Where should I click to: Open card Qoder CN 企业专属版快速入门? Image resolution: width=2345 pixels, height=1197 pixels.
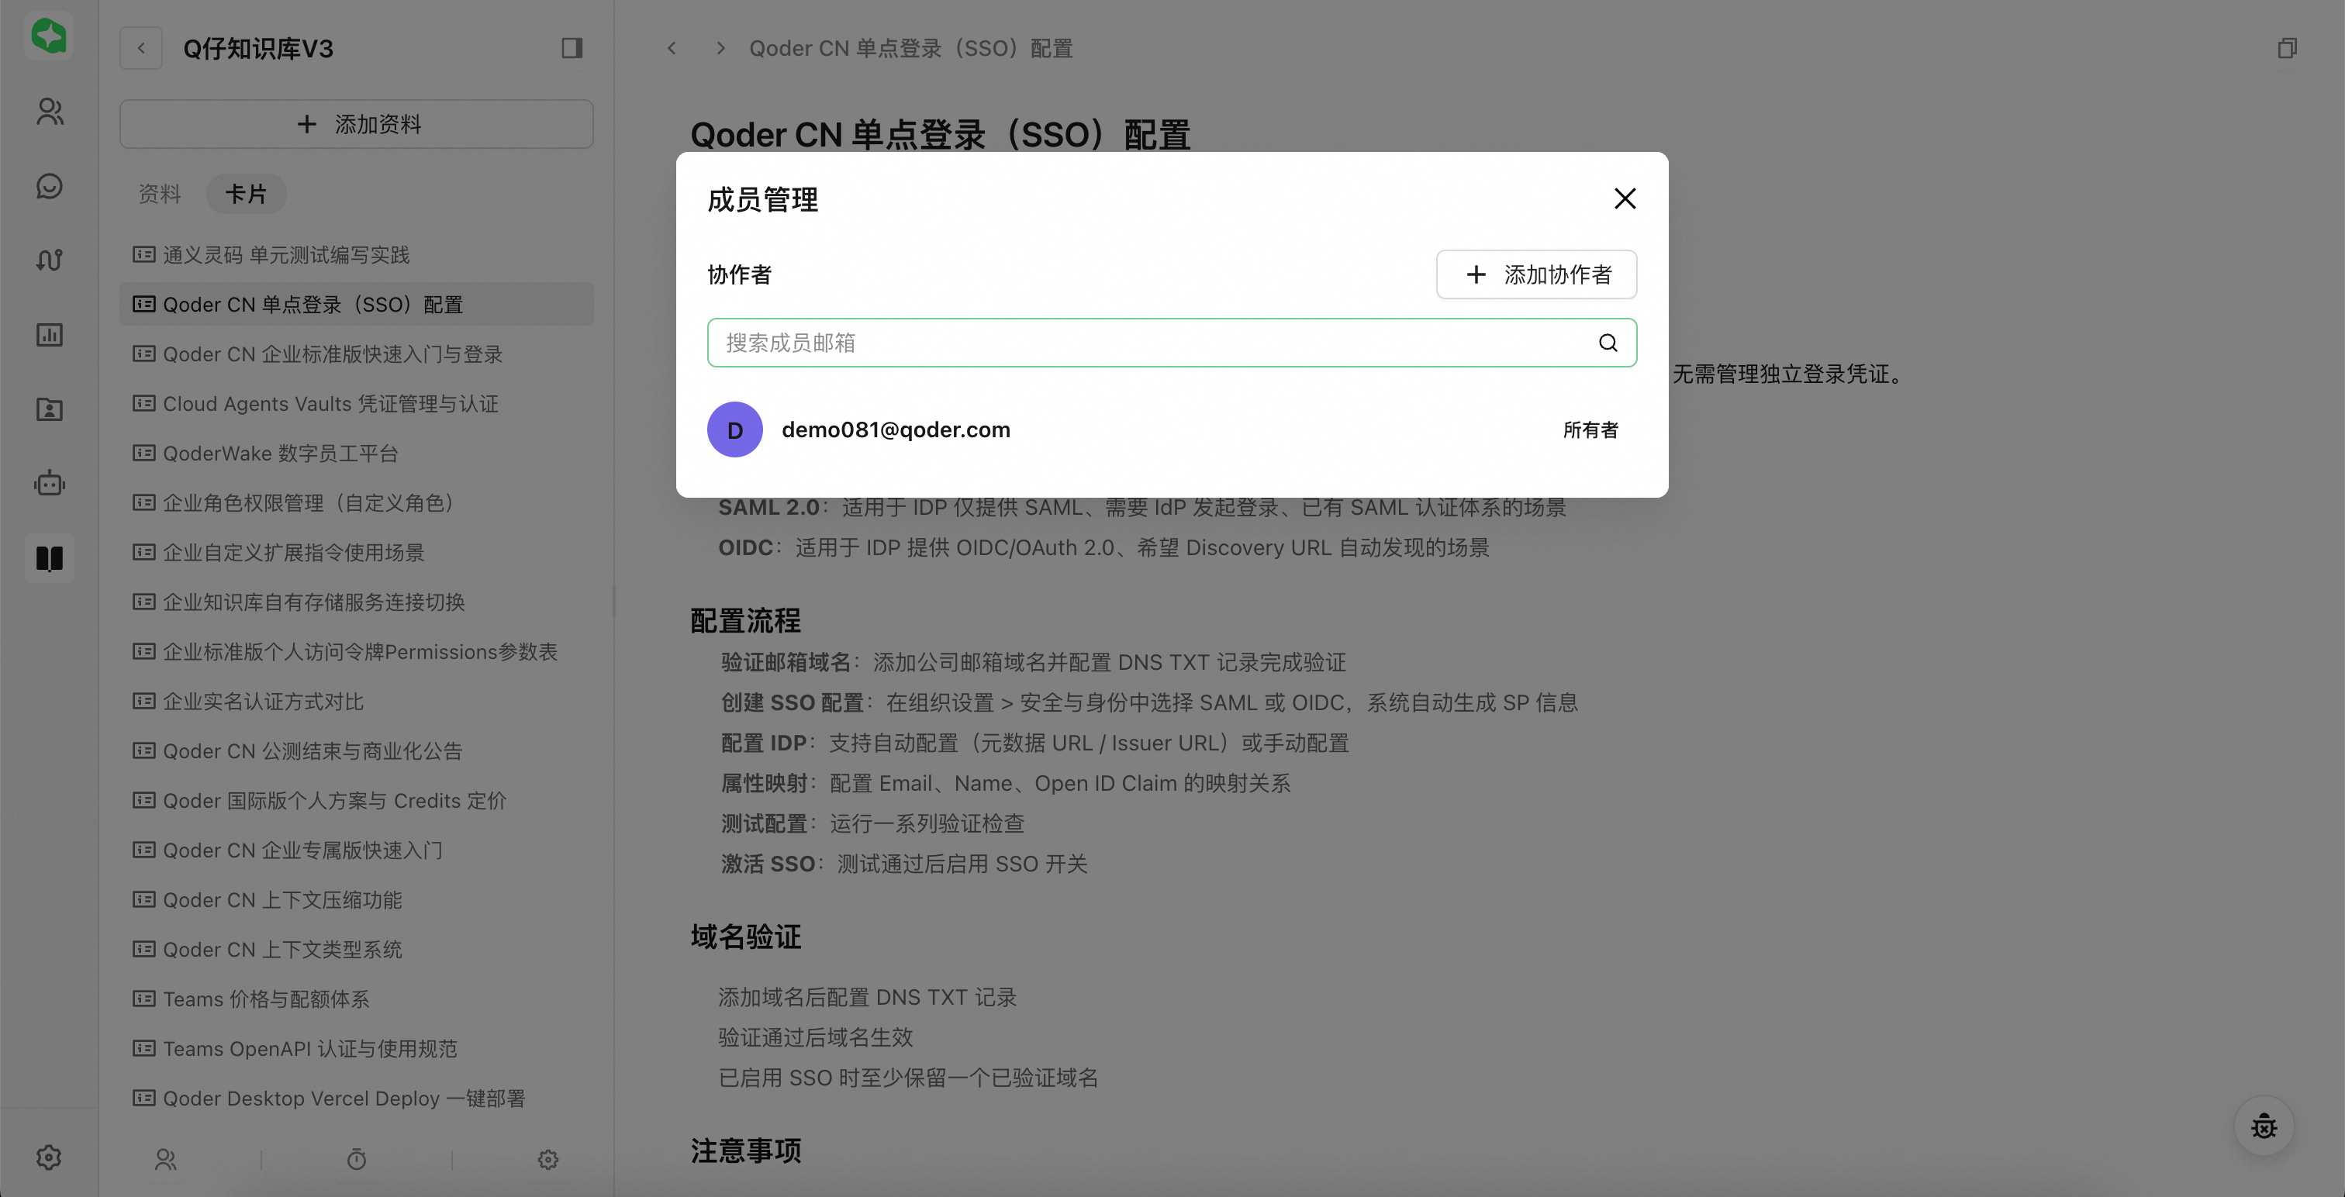(x=356, y=850)
